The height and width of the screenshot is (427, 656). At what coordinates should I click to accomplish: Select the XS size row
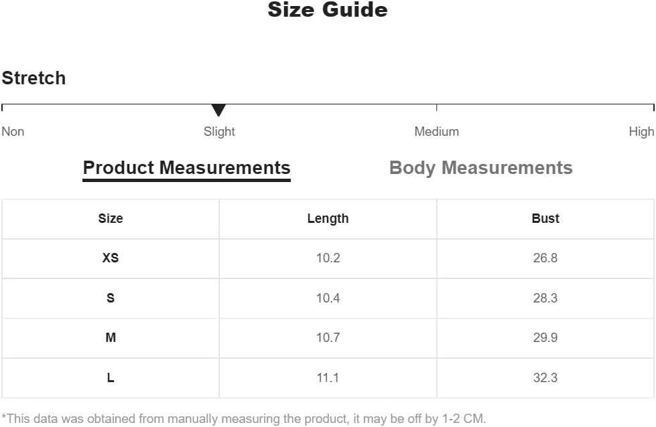111,258
